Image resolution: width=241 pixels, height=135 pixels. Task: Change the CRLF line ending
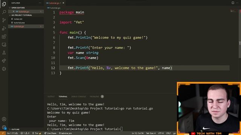[x=168, y=133]
